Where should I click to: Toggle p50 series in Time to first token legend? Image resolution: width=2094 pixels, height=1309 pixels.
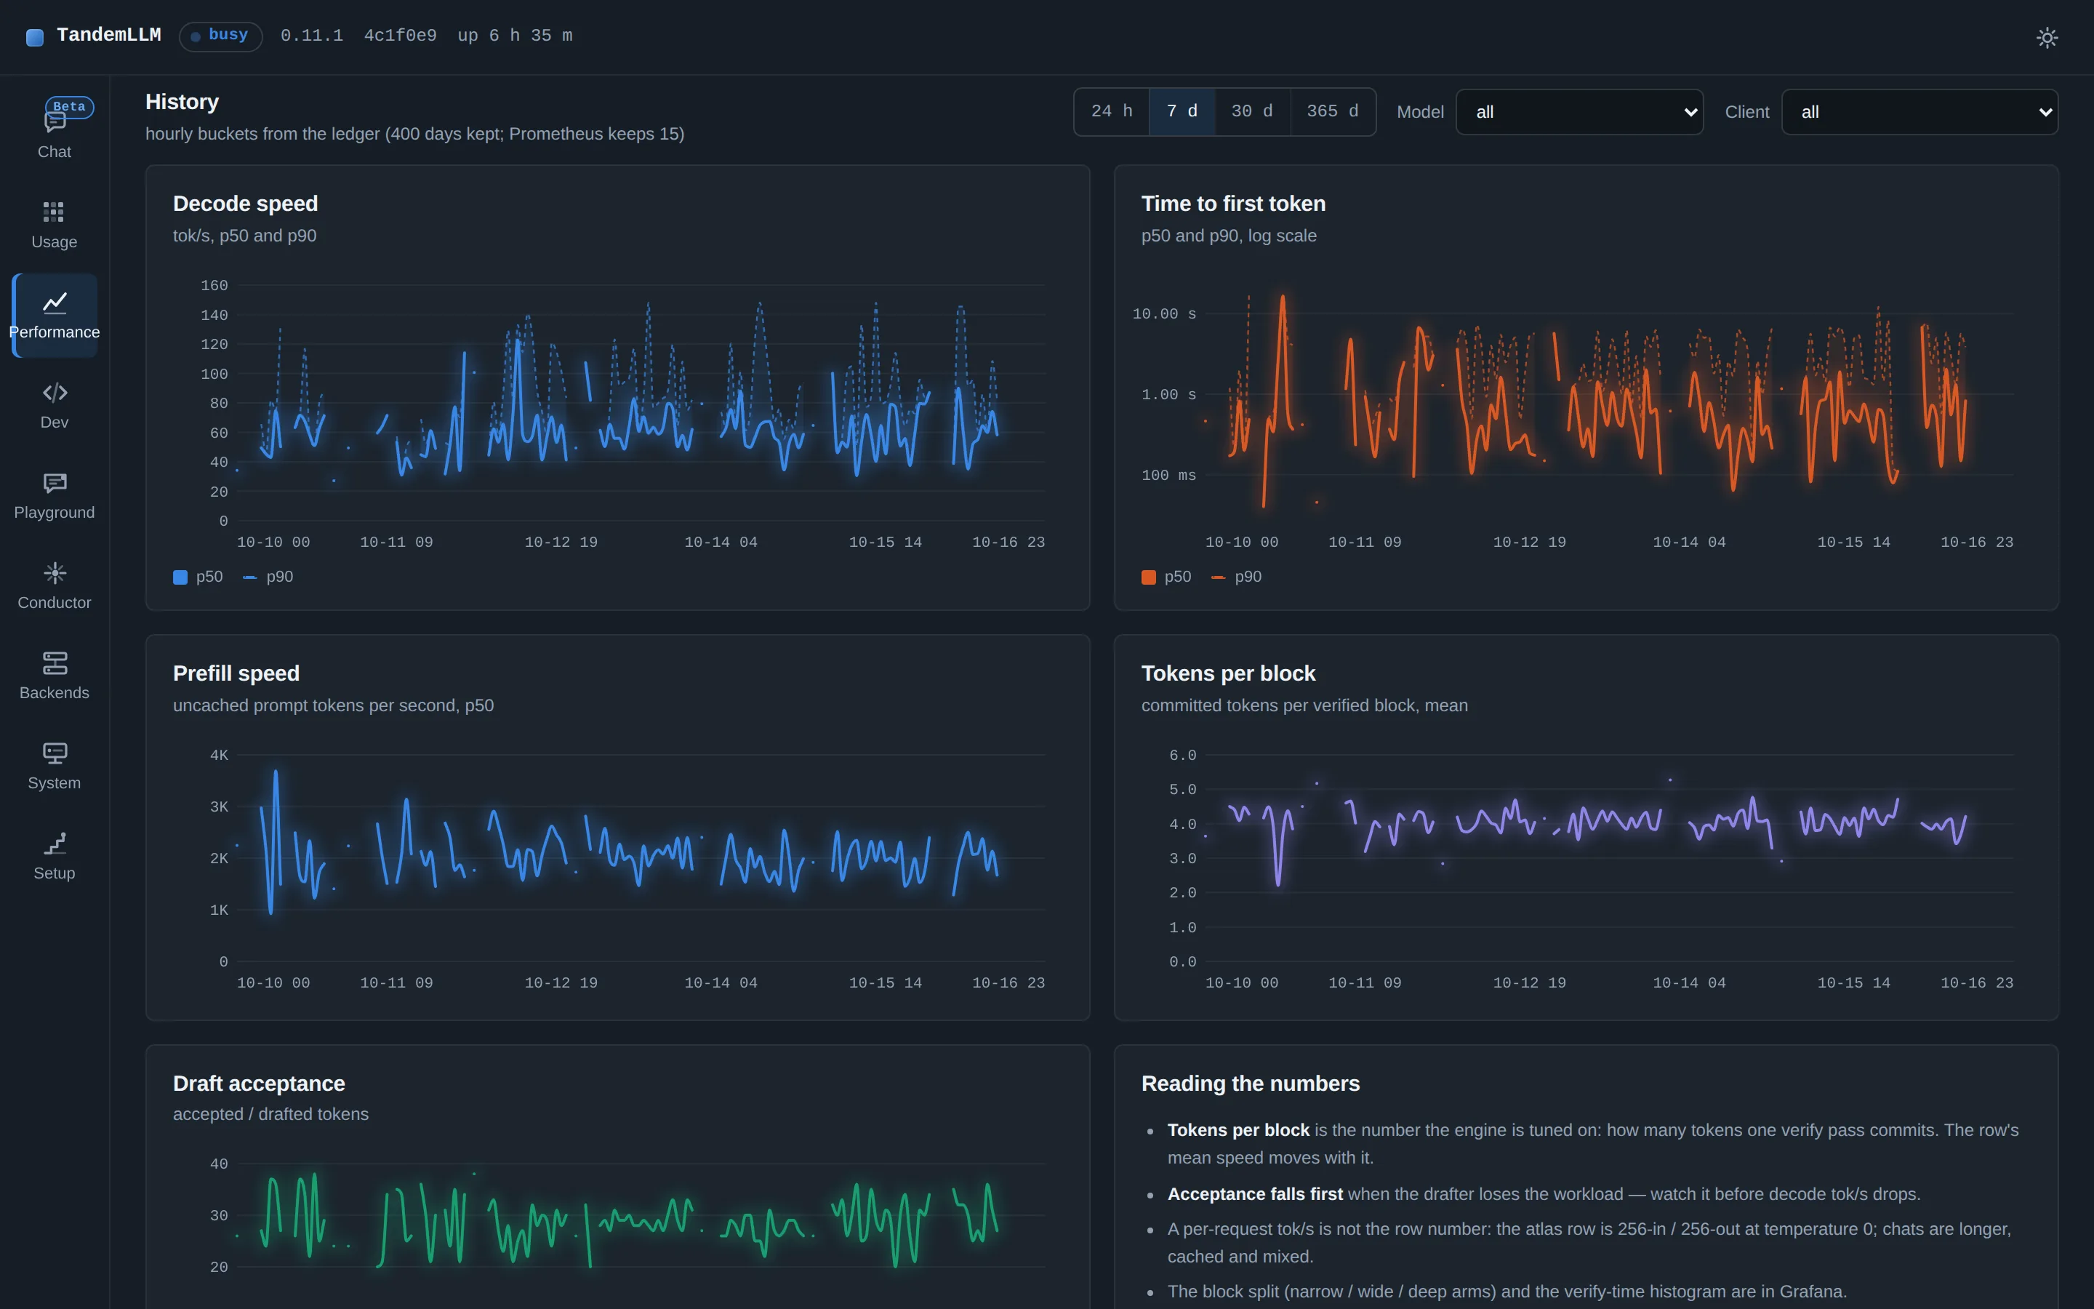tap(1166, 577)
